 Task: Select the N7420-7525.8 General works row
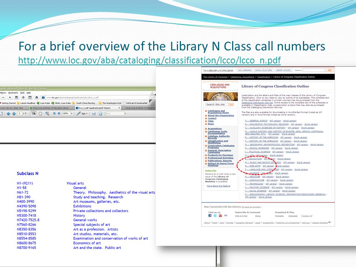[57, 220]
